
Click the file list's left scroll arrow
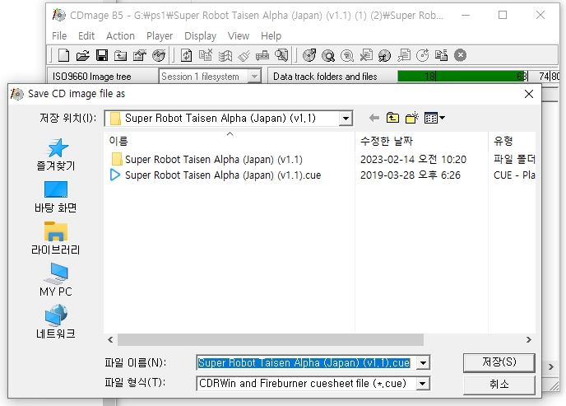point(110,340)
